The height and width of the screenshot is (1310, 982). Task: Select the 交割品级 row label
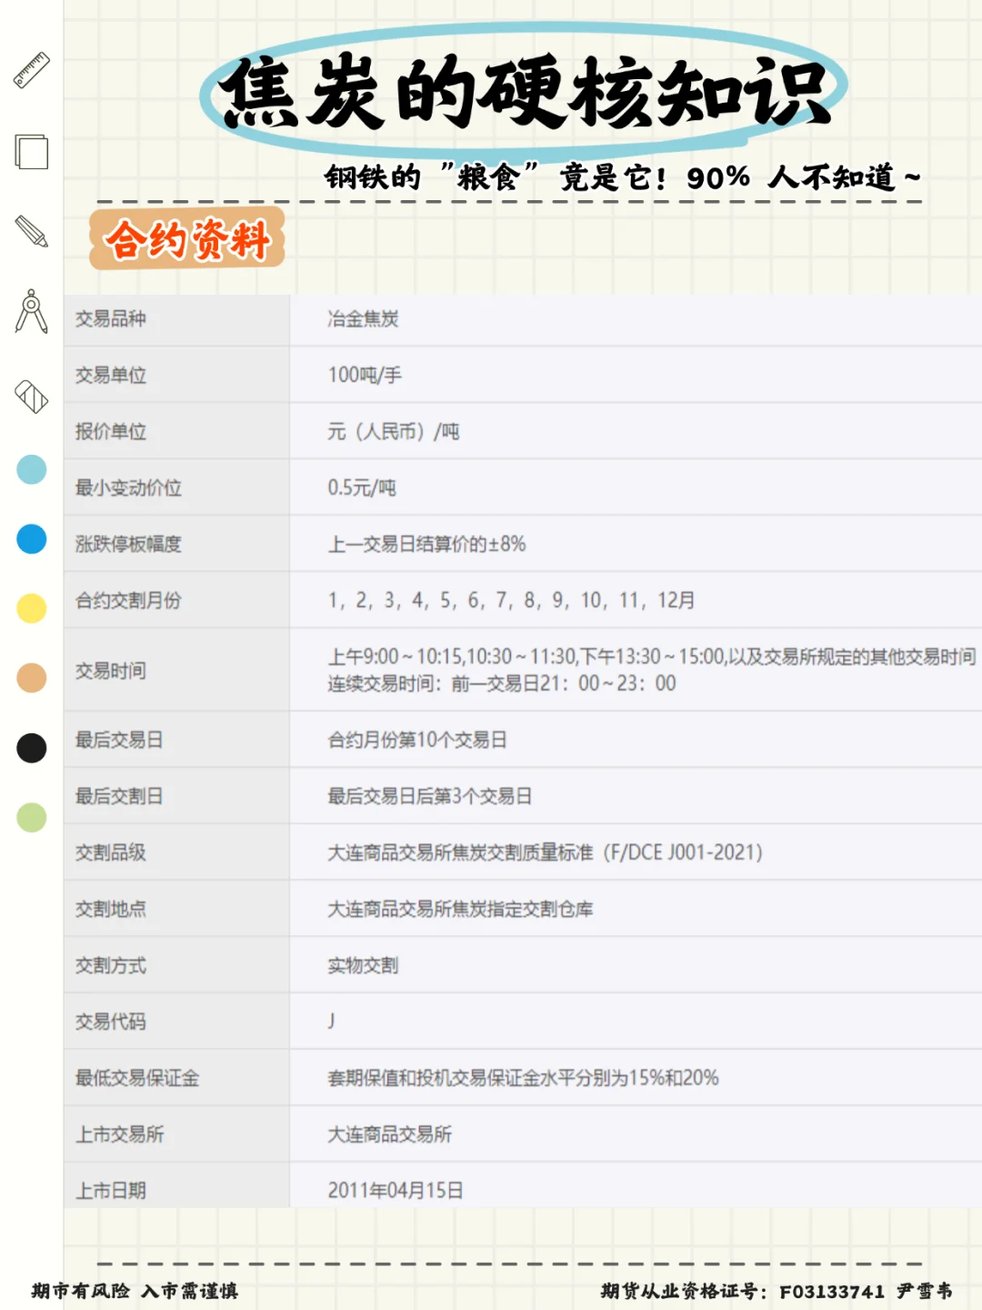110,852
